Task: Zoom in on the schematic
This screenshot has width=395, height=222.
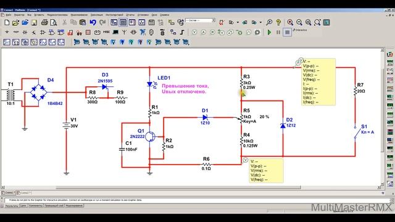Action: [x=290, y=23]
